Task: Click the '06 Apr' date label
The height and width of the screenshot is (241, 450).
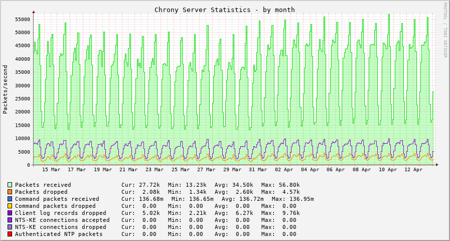Action: point(336,170)
